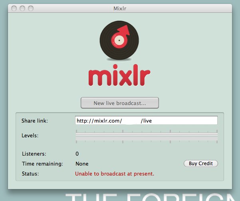Close the Mixlr window
Viewport: 240px width, 201px height.
click(x=14, y=8)
